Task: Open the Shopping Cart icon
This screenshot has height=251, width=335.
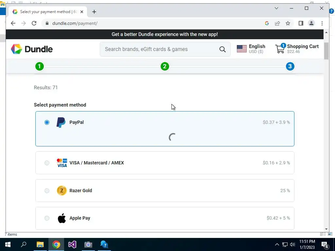Action: tap(280, 49)
